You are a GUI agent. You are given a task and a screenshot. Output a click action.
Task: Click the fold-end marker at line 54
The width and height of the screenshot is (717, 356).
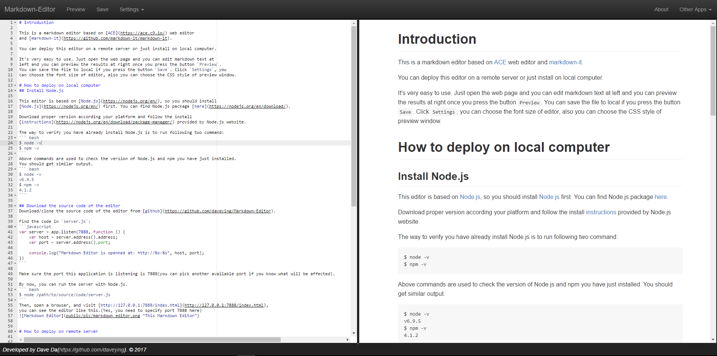[x=15, y=300]
